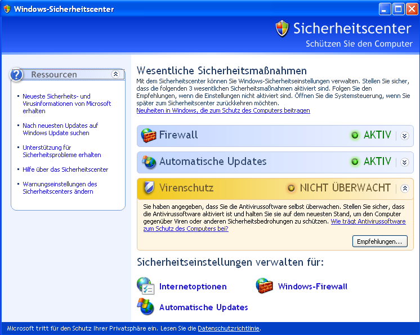This screenshot has height=335, width=420.
Task: Click the Firewall brick wall icon
Action: (148, 136)
